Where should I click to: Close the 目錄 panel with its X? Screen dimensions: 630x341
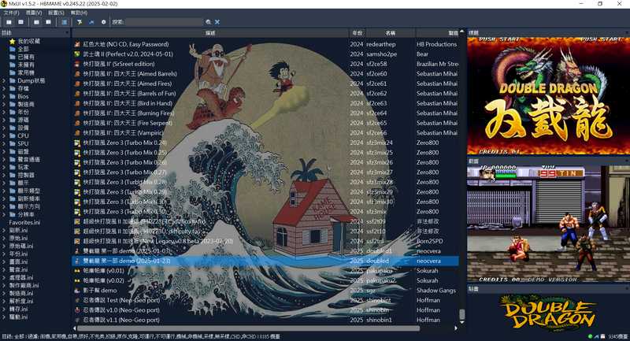(67, 33)
